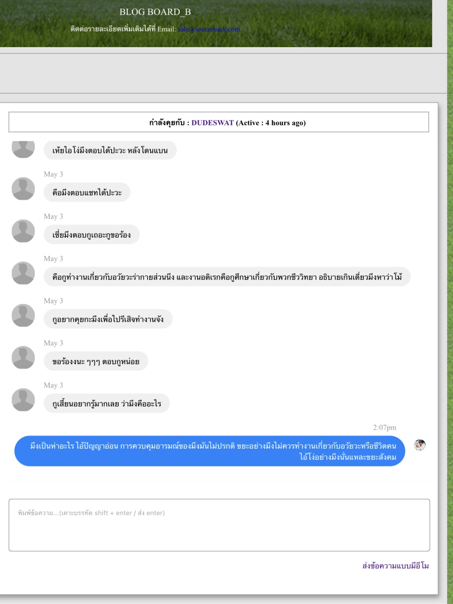Viewport: 453px width, 604px height.
Task: Click the กูเสี้ยนอยากรู้มากเลย message bubble
Action: pyautogui.click(x=107, y=403)
